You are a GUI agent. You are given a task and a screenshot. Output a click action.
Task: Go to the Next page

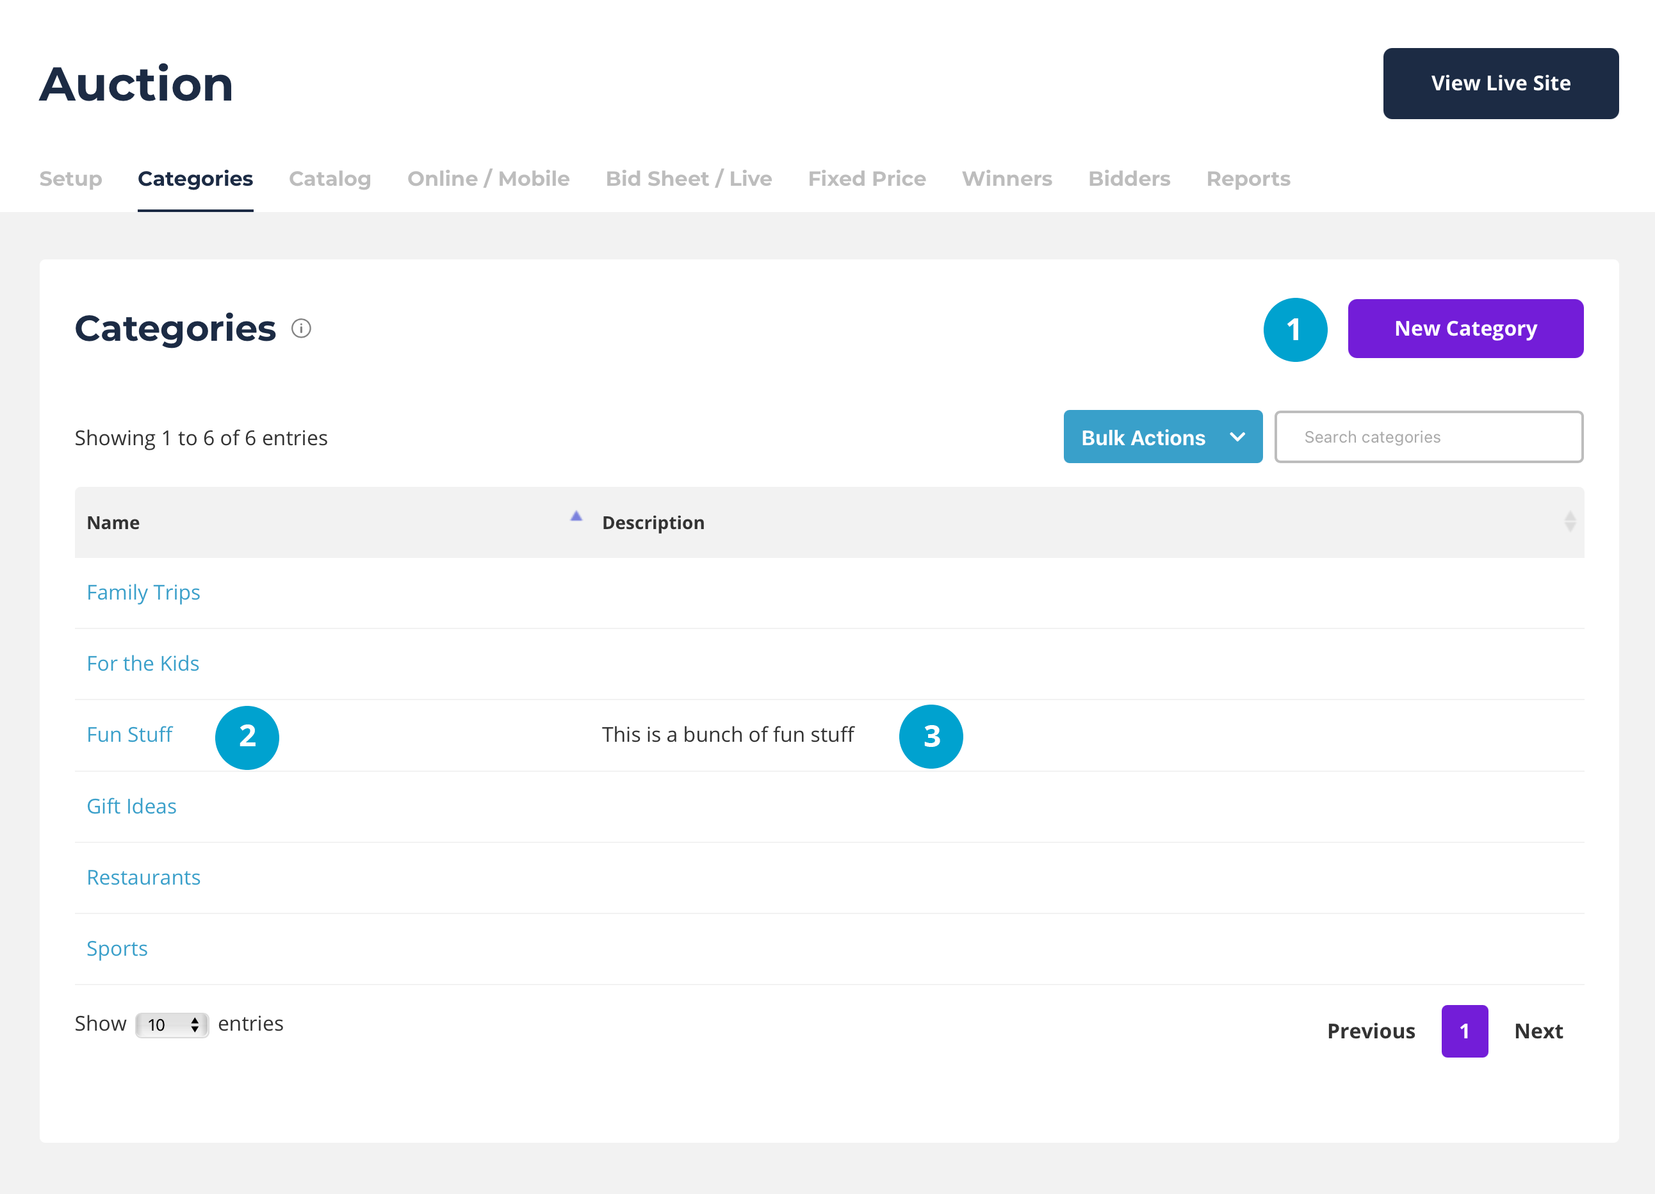coord(1538,1031)
